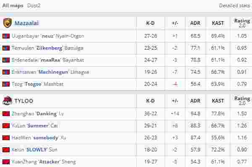Switch to the Dust2 tab

point(34,5)
